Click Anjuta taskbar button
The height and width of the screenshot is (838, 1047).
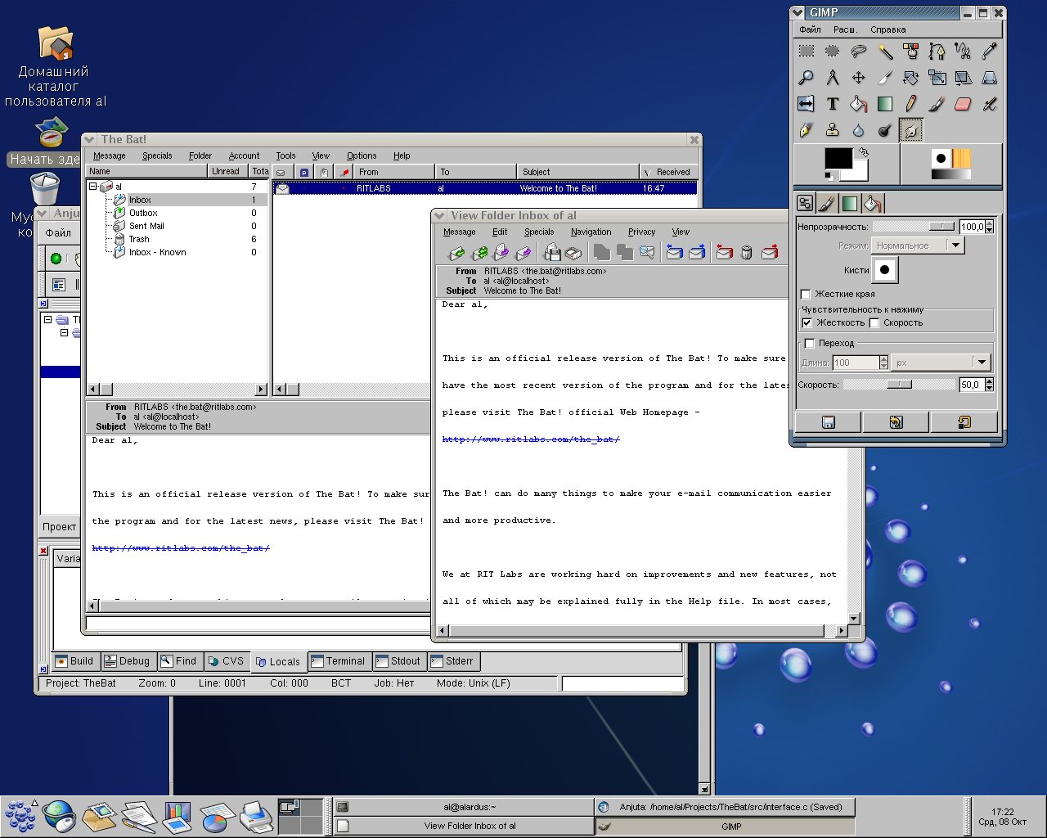[725, 807]
